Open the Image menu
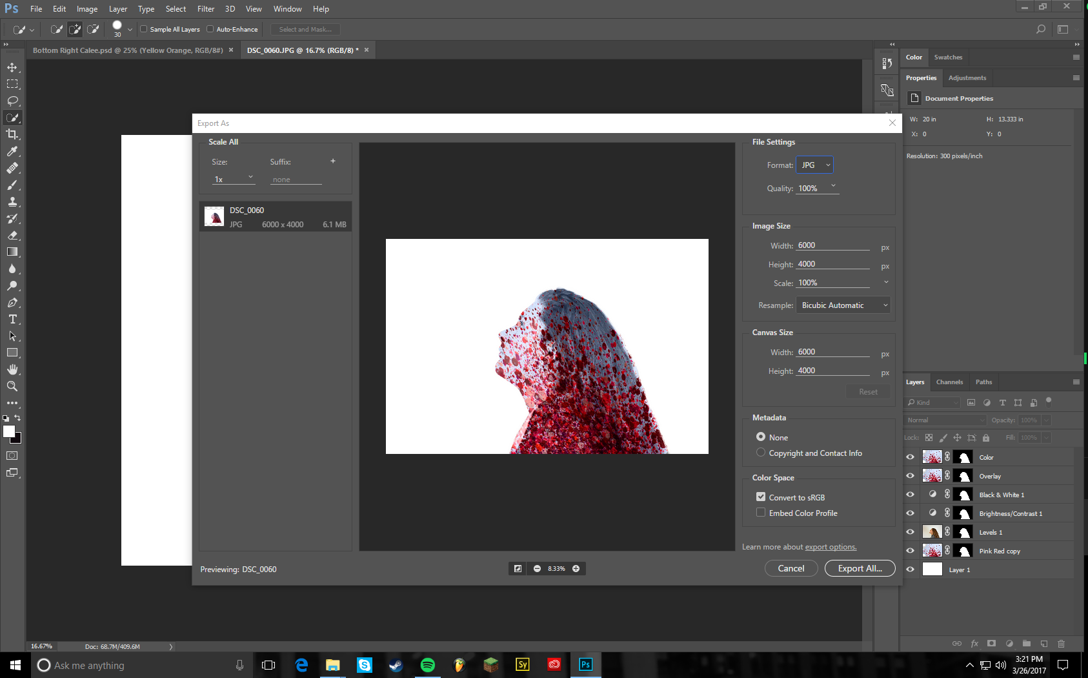The image size is (1088, 678). pos(87,9)
